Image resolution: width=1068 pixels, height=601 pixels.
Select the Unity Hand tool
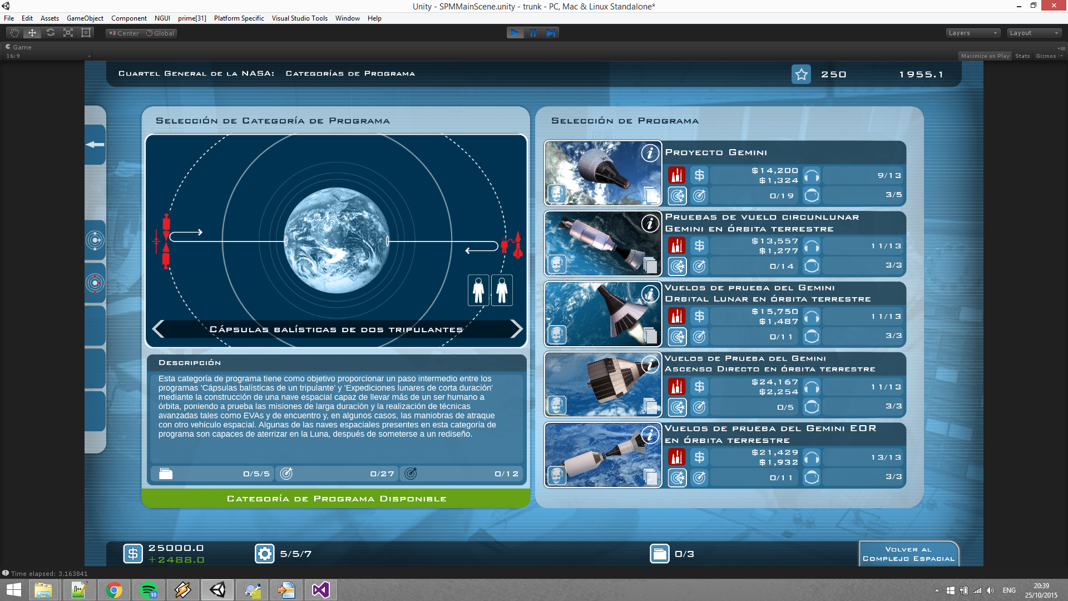14,33
